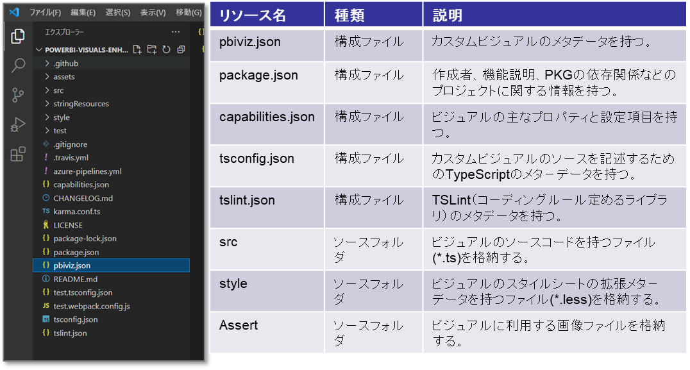The image size is (690, 370).
Task: Open the 移動(G) menu
Action: (189, 12)
